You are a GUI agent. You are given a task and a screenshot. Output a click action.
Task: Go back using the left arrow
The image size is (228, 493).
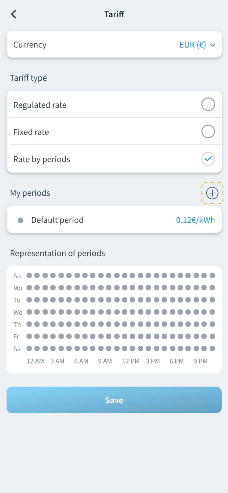14,14
